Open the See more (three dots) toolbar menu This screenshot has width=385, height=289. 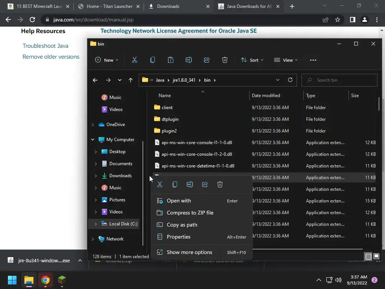pyautogui.click(x=313, y=60)
